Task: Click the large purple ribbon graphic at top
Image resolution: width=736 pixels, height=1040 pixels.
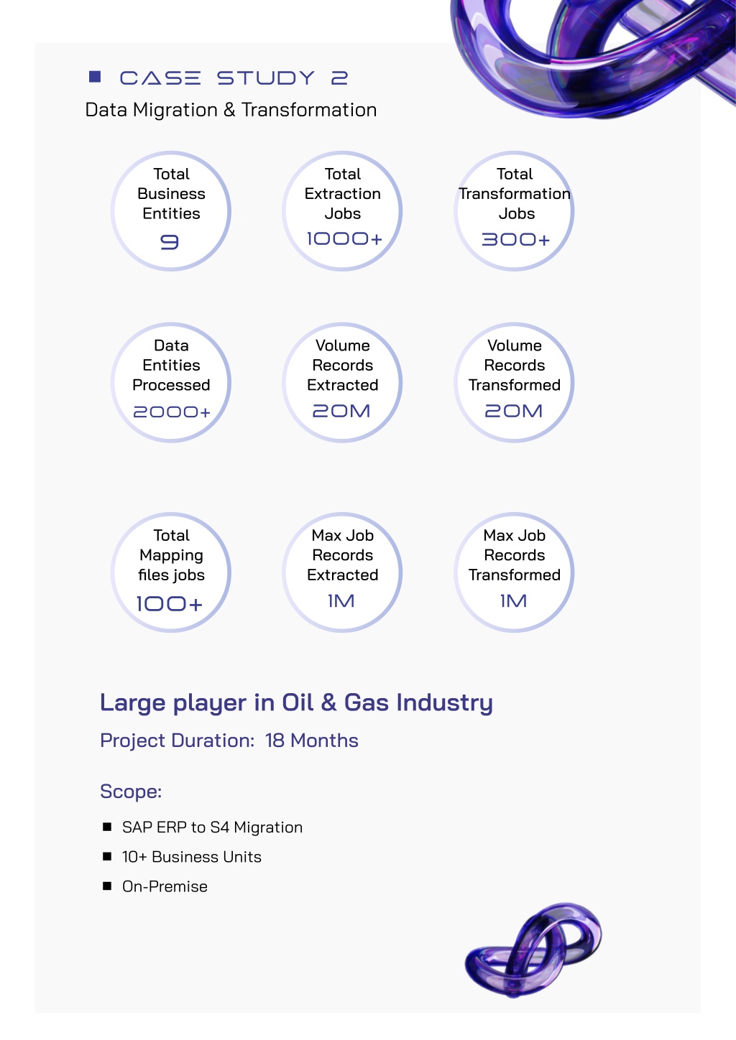Action: [593, 56]
